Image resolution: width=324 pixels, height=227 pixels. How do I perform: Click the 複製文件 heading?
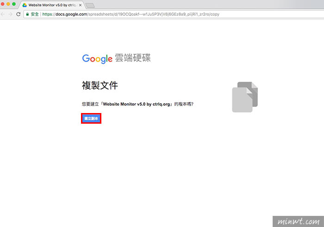(x=100, y=85)
